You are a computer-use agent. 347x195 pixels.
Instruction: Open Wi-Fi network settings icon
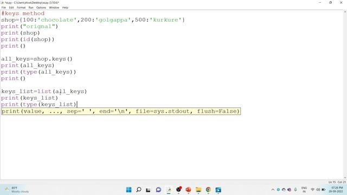312,190
